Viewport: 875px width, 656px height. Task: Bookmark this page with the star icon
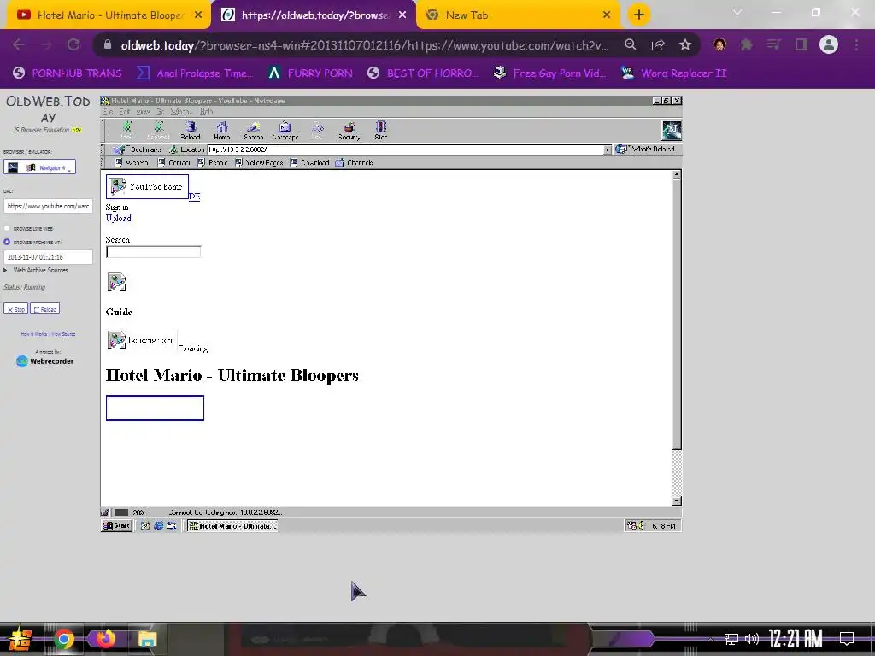[x=685, y=44]
